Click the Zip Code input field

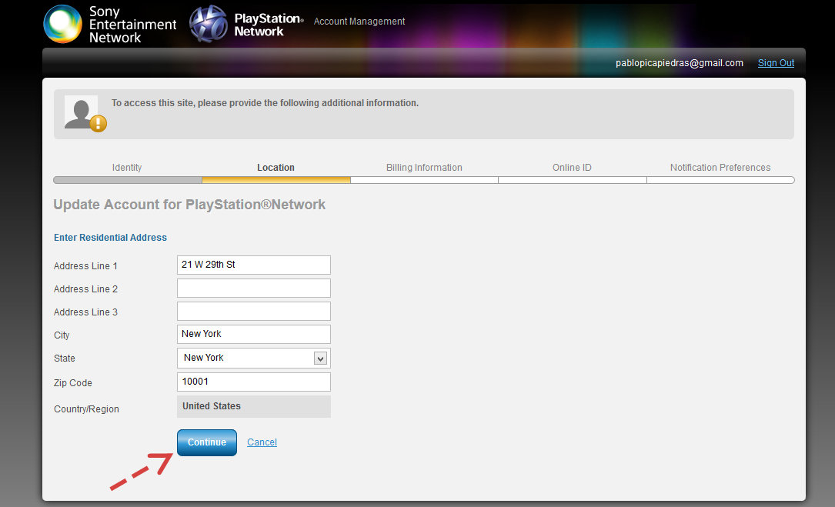pos(253,382)
